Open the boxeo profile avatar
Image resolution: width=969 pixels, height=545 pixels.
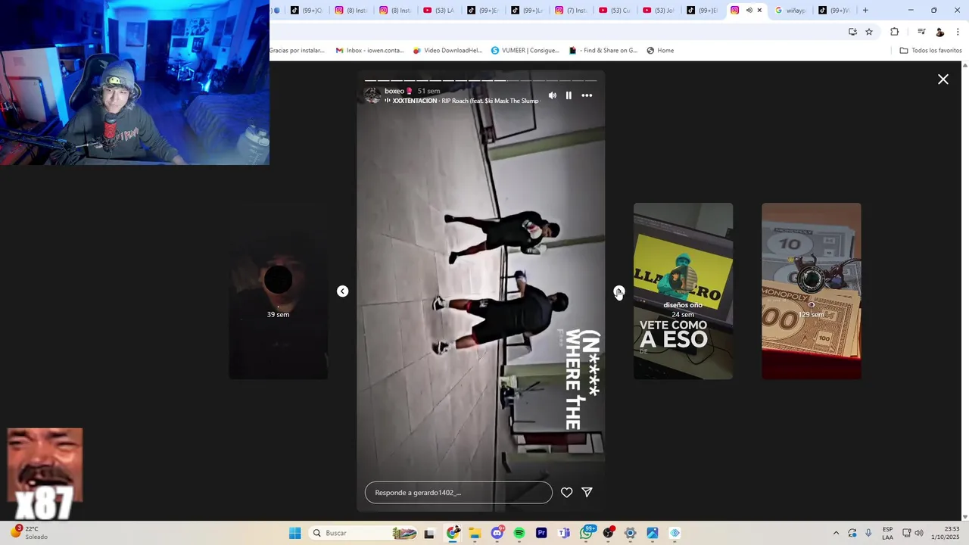[x=372, y=95]
